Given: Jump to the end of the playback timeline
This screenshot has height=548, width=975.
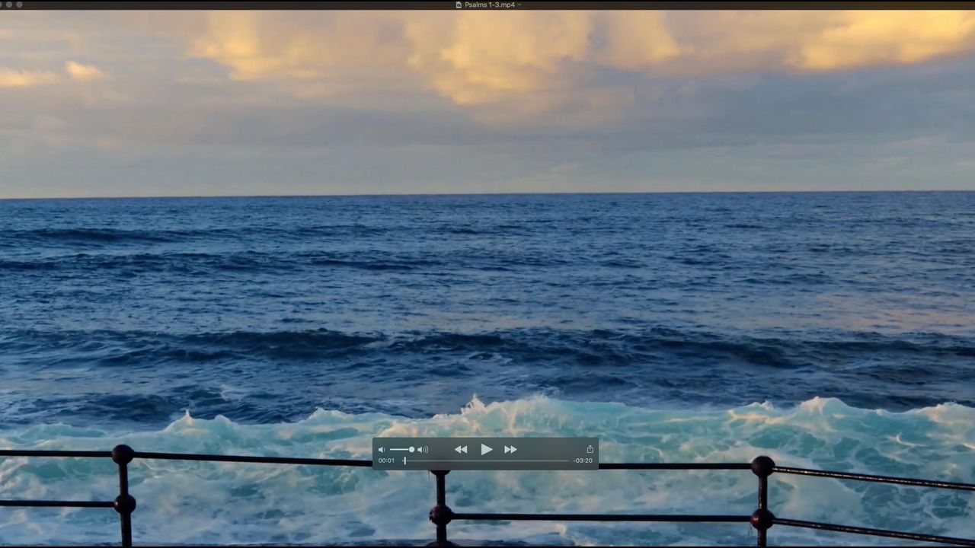Looking at the screenshot, I should click(x=568, y=460).
